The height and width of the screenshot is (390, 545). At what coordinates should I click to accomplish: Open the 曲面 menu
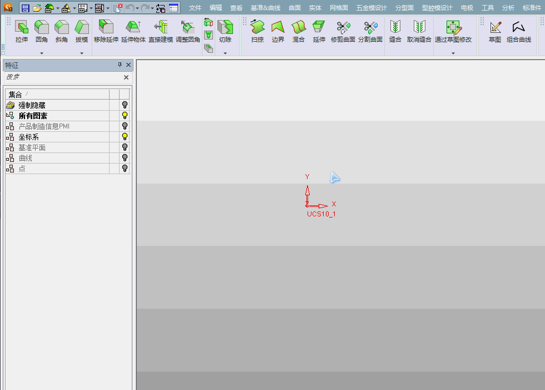pos(295,8)
